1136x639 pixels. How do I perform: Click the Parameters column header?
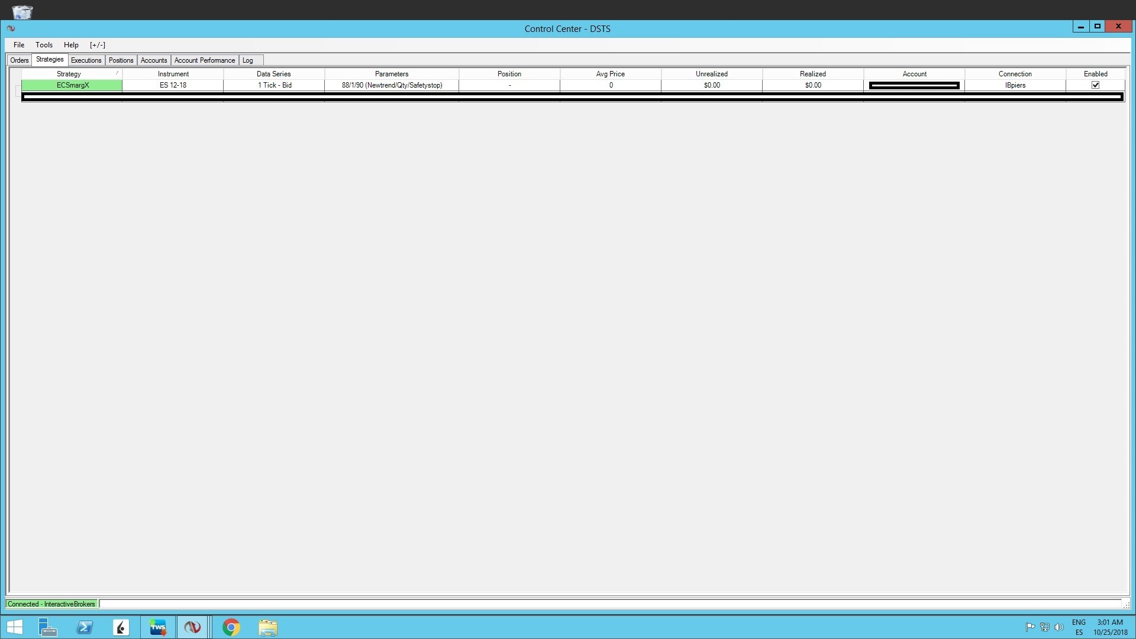(391, 74)
